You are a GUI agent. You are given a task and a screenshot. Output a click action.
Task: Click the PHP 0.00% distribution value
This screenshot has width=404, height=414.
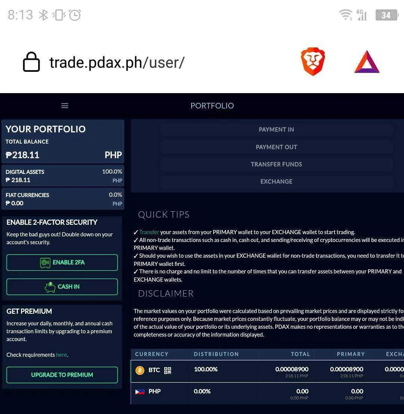click(x=202, y=391)
